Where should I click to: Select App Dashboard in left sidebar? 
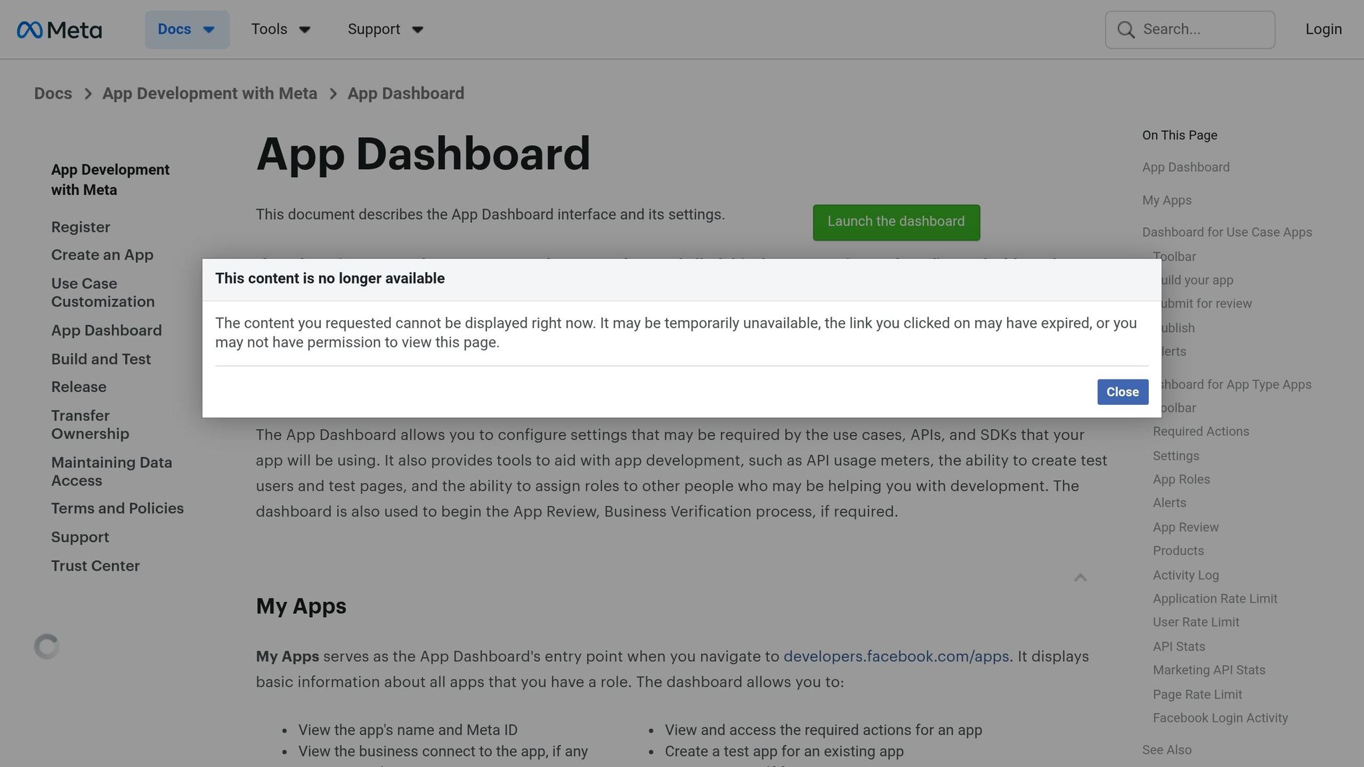tap(106, 330)
